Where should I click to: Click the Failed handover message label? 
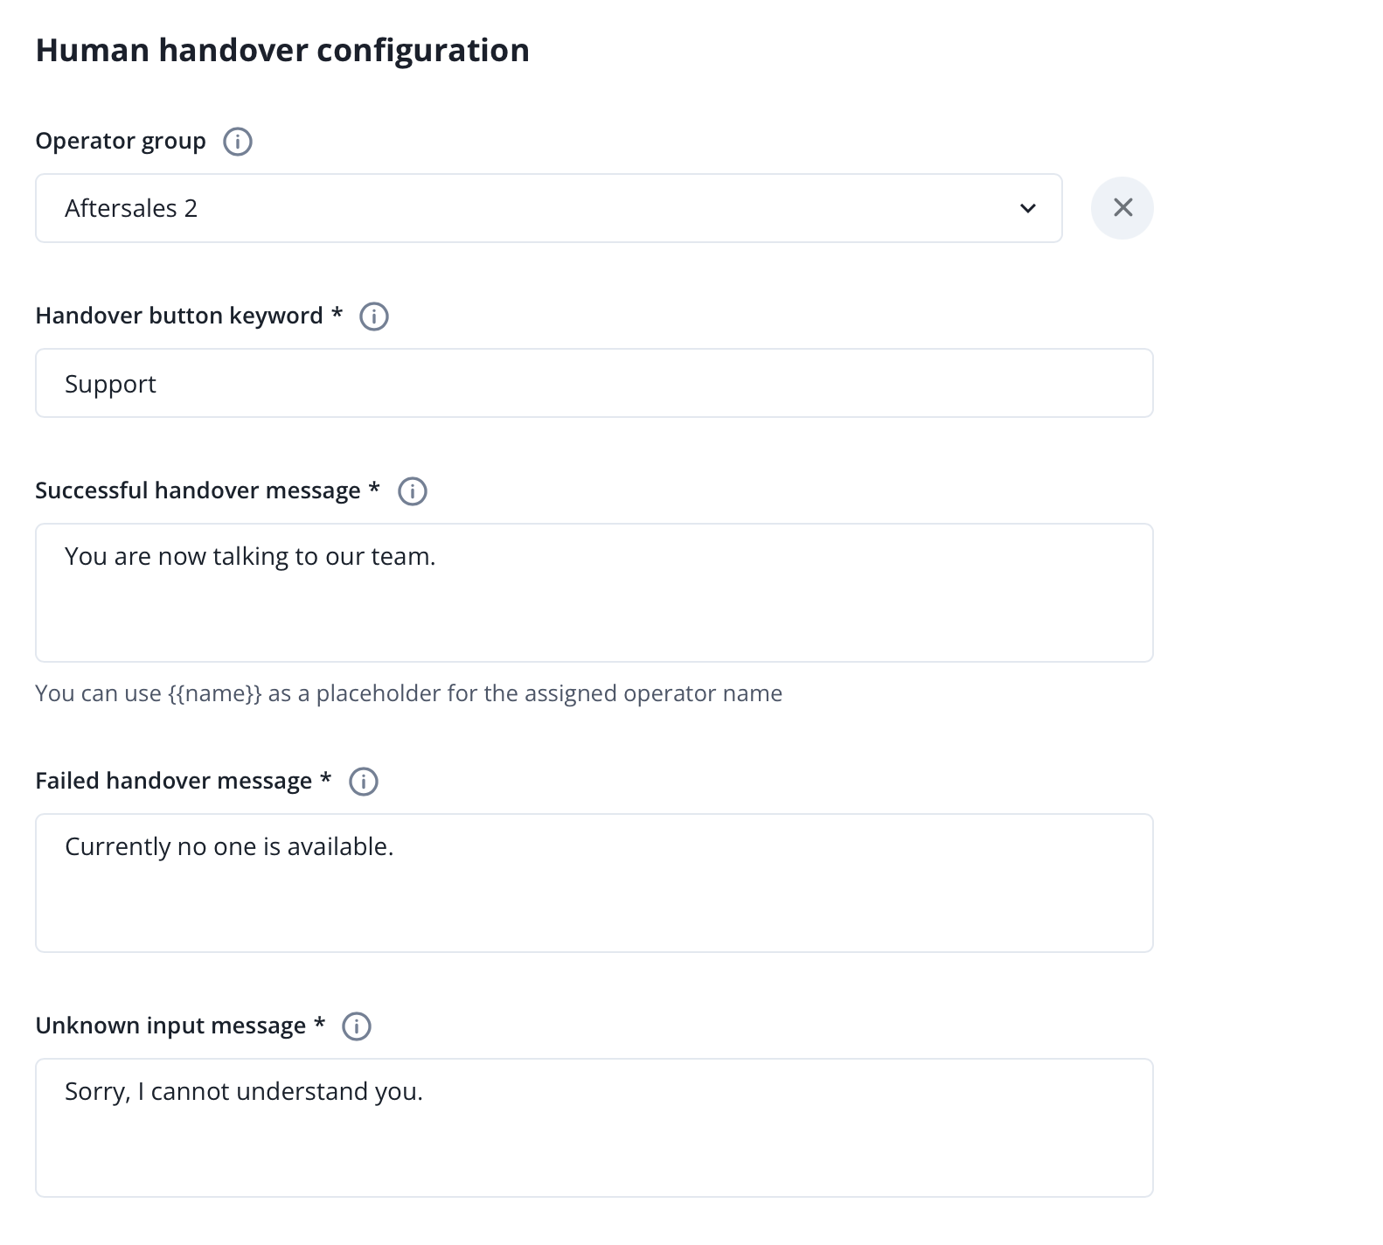click(173, 782)
